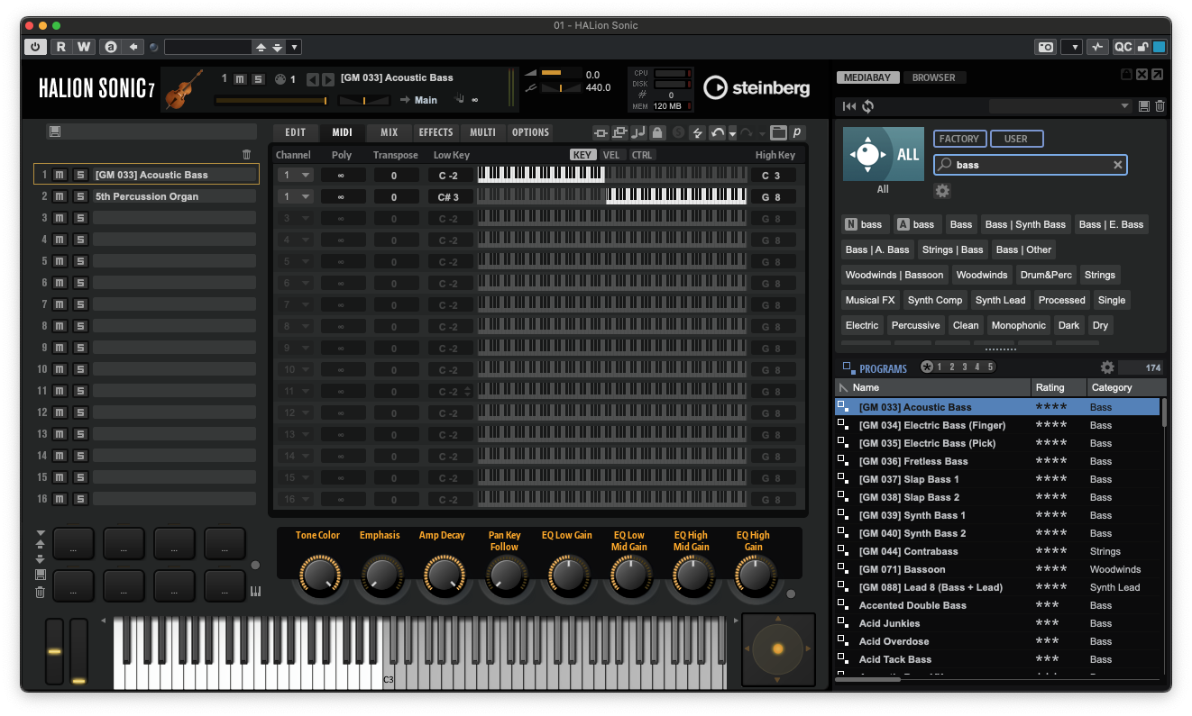Click the 'Woodwinds | Bassoon' filter tag
Screen dimensions: 1192x716
(x=894, y=275)
